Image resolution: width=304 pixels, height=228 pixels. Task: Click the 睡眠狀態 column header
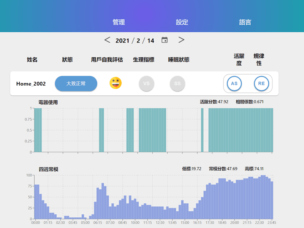(179, 60)
